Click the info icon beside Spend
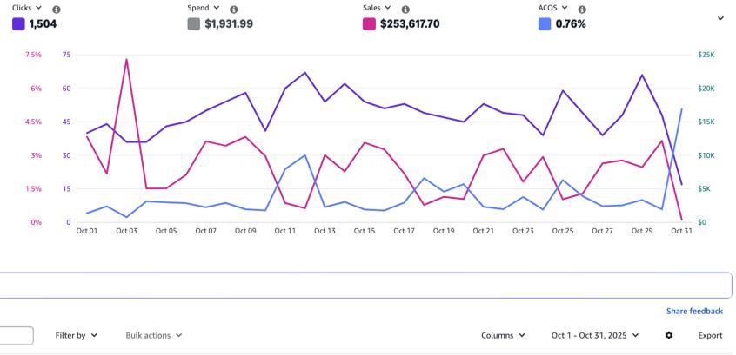 tap(233, 9)
